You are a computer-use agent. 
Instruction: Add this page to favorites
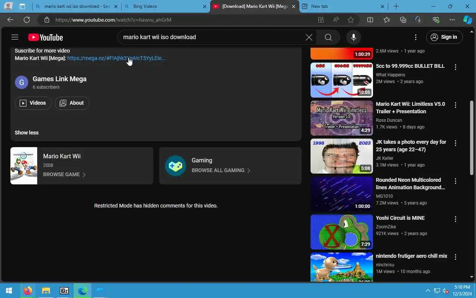point(350,20)
